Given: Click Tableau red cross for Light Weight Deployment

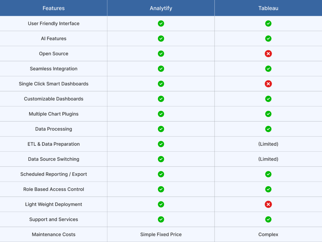Looking at the screenshot, I should click(268, 204).
